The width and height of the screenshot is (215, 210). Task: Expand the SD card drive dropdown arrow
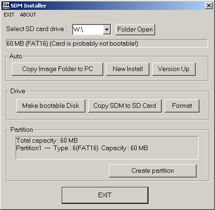[107, 29]
